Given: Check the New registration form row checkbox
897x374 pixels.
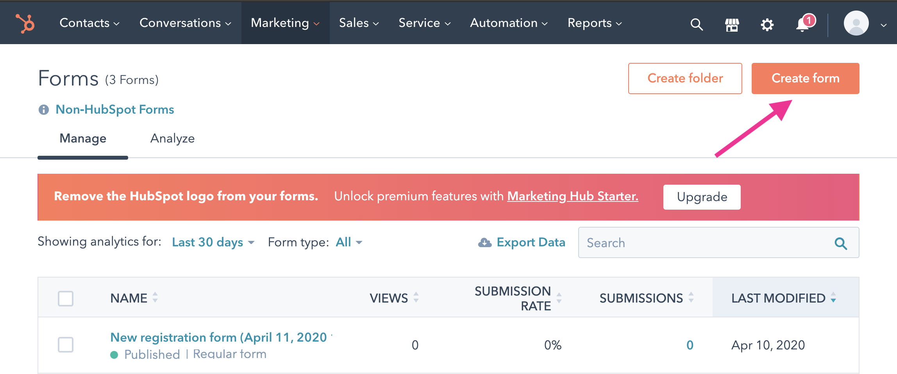Looking at the screenshot, I should click(x=66, y=345).
